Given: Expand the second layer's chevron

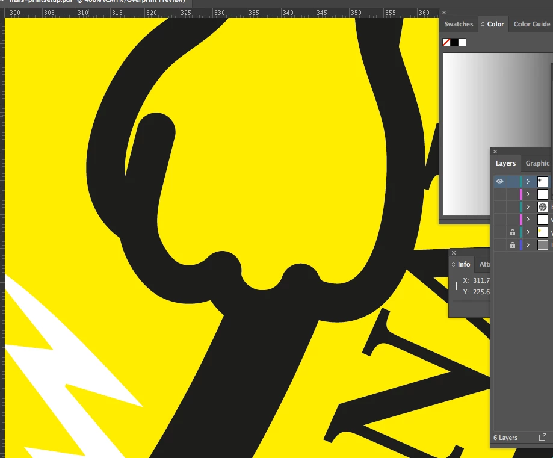Looking at the screenshot, I should (528, 194).
